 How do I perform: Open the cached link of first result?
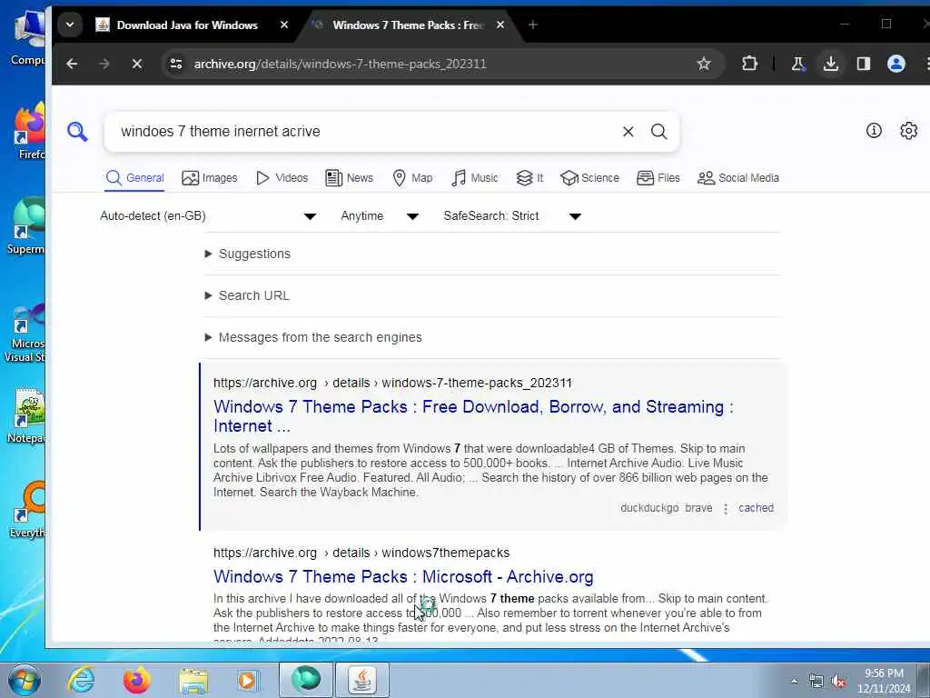(x=756, y=508)
